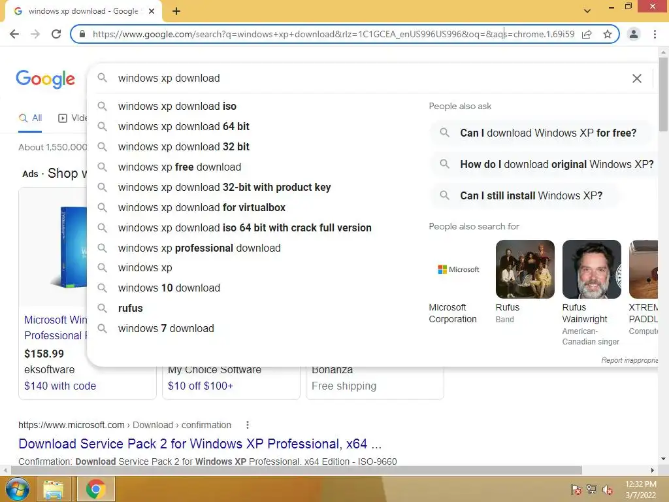The height and width of the screenshot is (502, 669).
Task: Clear the search box with X
Action: (636, 78)
